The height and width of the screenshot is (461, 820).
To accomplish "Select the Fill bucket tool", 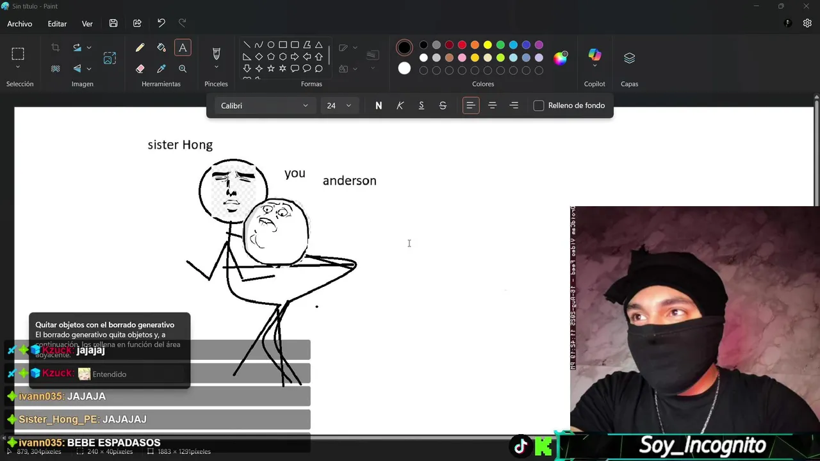I will click(161, 47).
